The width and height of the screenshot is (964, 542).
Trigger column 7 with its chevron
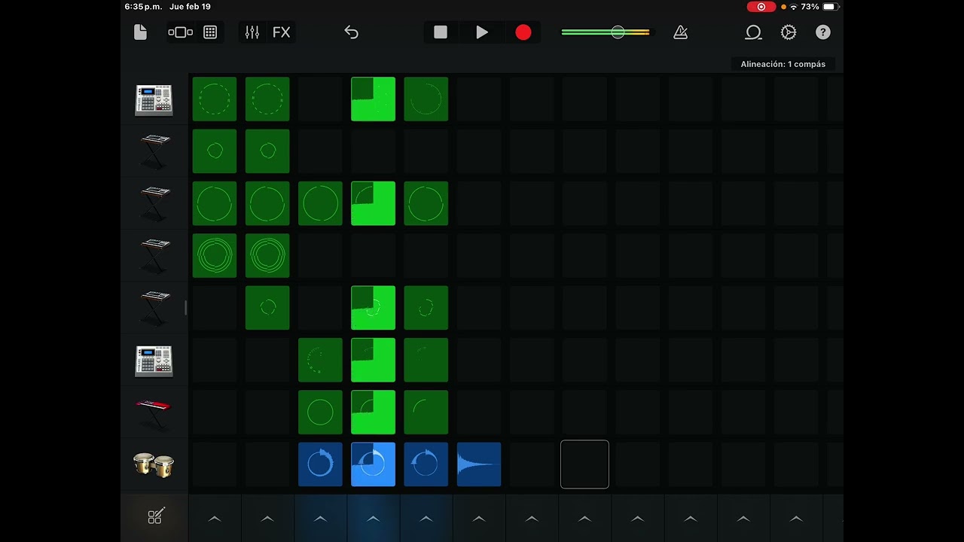[532, 519]
